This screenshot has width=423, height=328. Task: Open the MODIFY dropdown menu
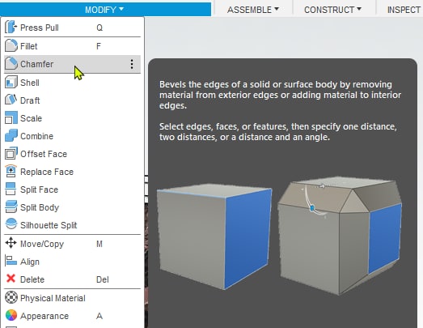point(104,10)
